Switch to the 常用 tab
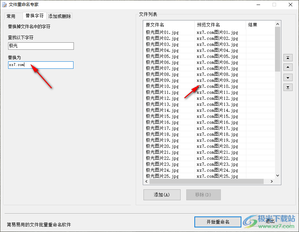This screenshot has height=232, width=299. 11,16
